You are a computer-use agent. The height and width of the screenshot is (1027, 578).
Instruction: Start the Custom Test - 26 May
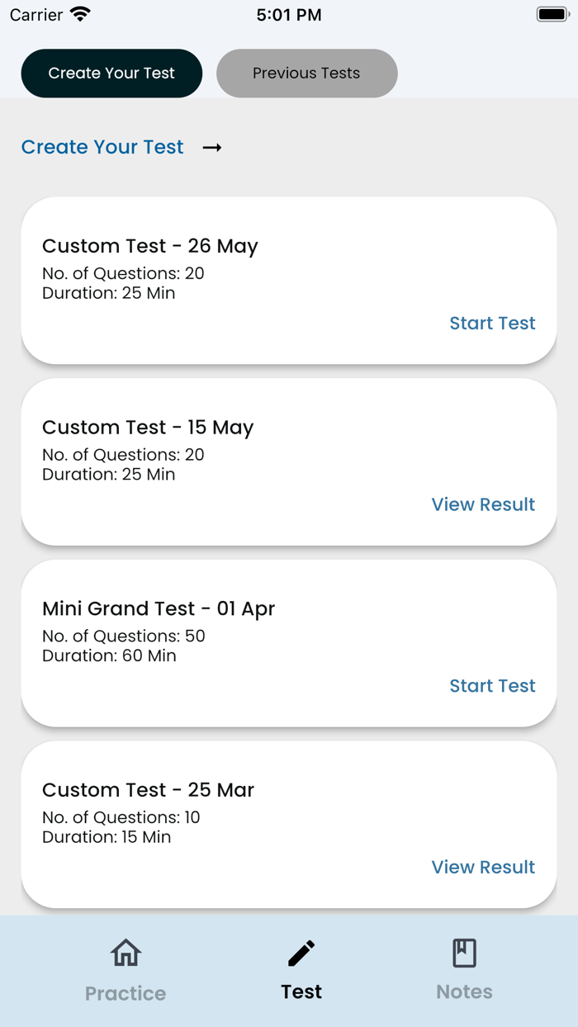[492, 323]
